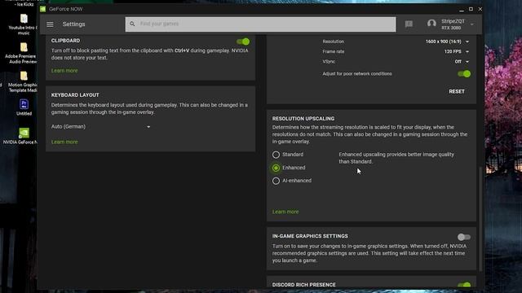Open the Frame rate 120 FPS dropdown
This screenshot has height=293, width=522.
[x=457, y=51]
